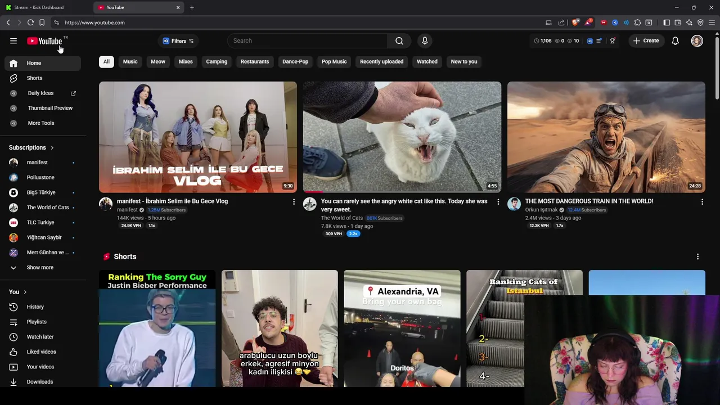The image size is (720, 405).
Task: Open options for DANGEROUS TRAIN video
Action: [702, 201]
